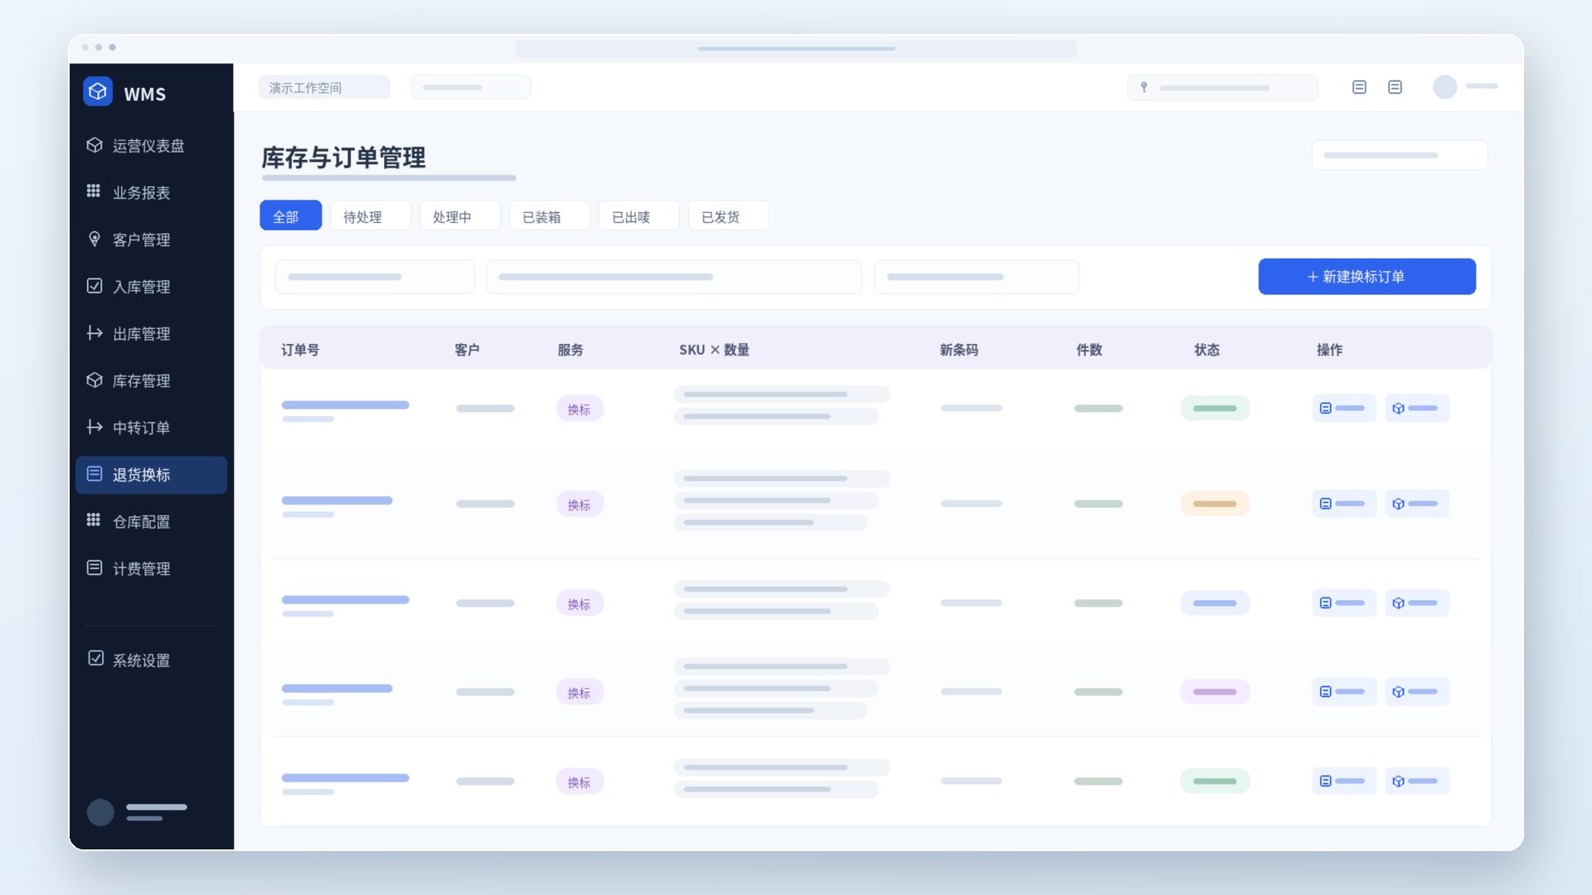The width and height of the screenshot is (1592, 895).
Task: Click the first list icon in top bar
Action: pos(1359,87)
